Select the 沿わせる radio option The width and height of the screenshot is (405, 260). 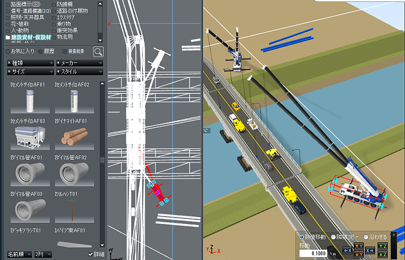366,237
